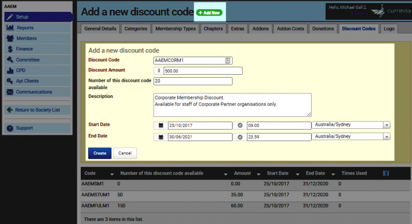The height and width of the screenshot is (224, 412).
Task: Focus the Discount Code input field
Action: (193, 60)
